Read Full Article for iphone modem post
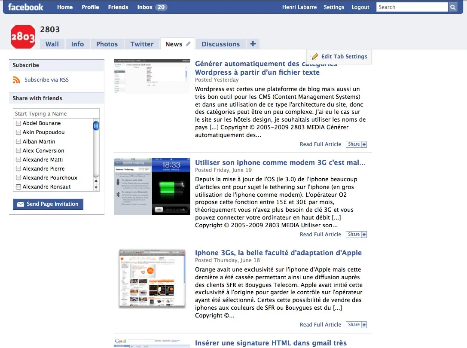The image size is (467, 348). tap(320, 235)
